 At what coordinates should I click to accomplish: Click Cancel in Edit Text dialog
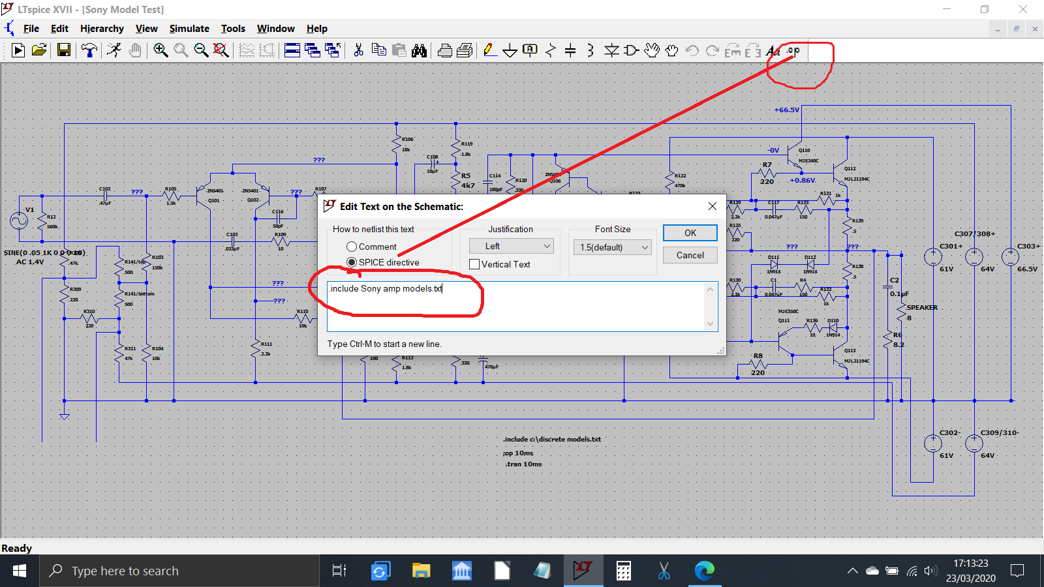tap(690, 255)
